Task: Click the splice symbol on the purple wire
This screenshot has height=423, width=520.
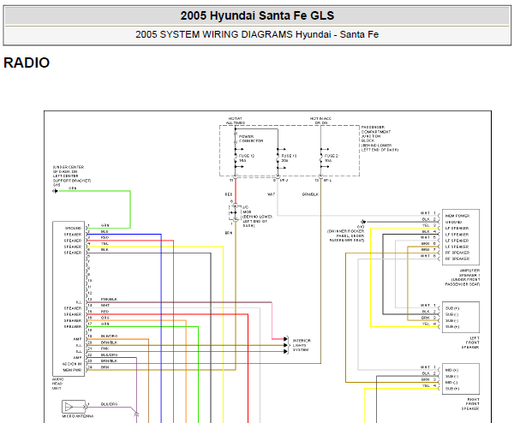Action: click(136, 414)
